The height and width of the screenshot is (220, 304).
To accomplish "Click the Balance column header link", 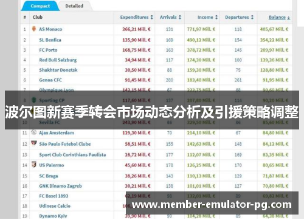I will (277, 17).
